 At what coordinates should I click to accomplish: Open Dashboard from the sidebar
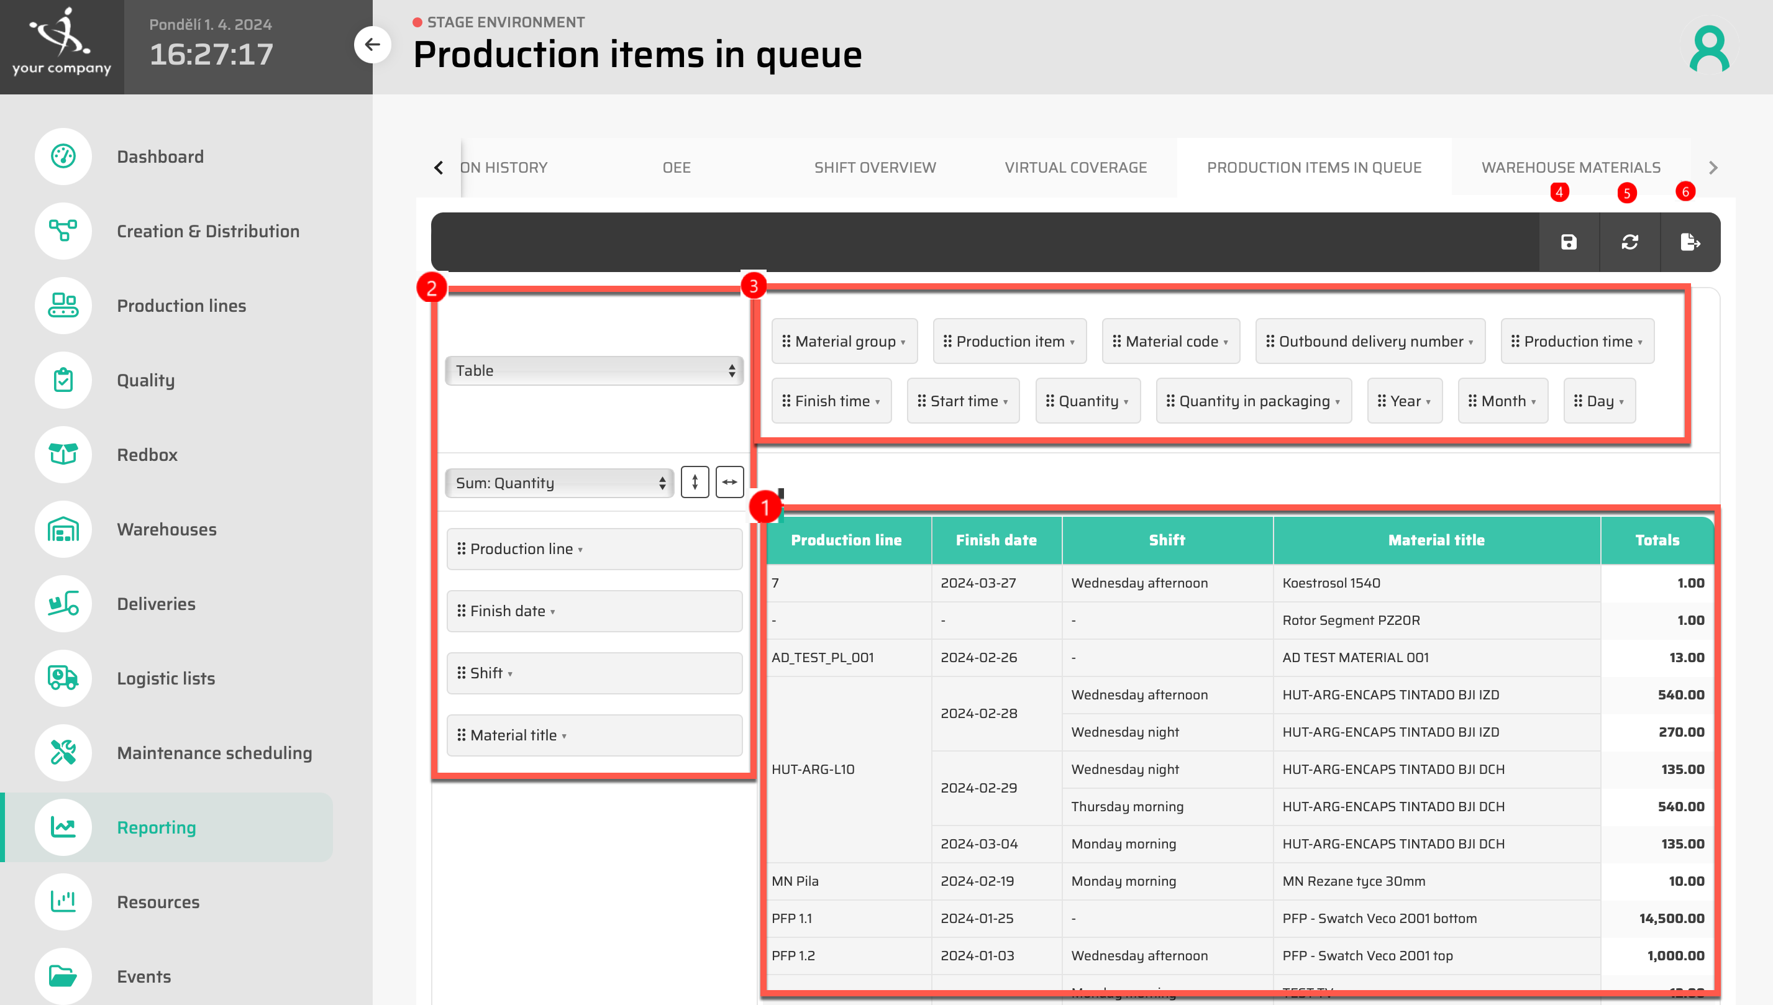[x=160, y=157]
